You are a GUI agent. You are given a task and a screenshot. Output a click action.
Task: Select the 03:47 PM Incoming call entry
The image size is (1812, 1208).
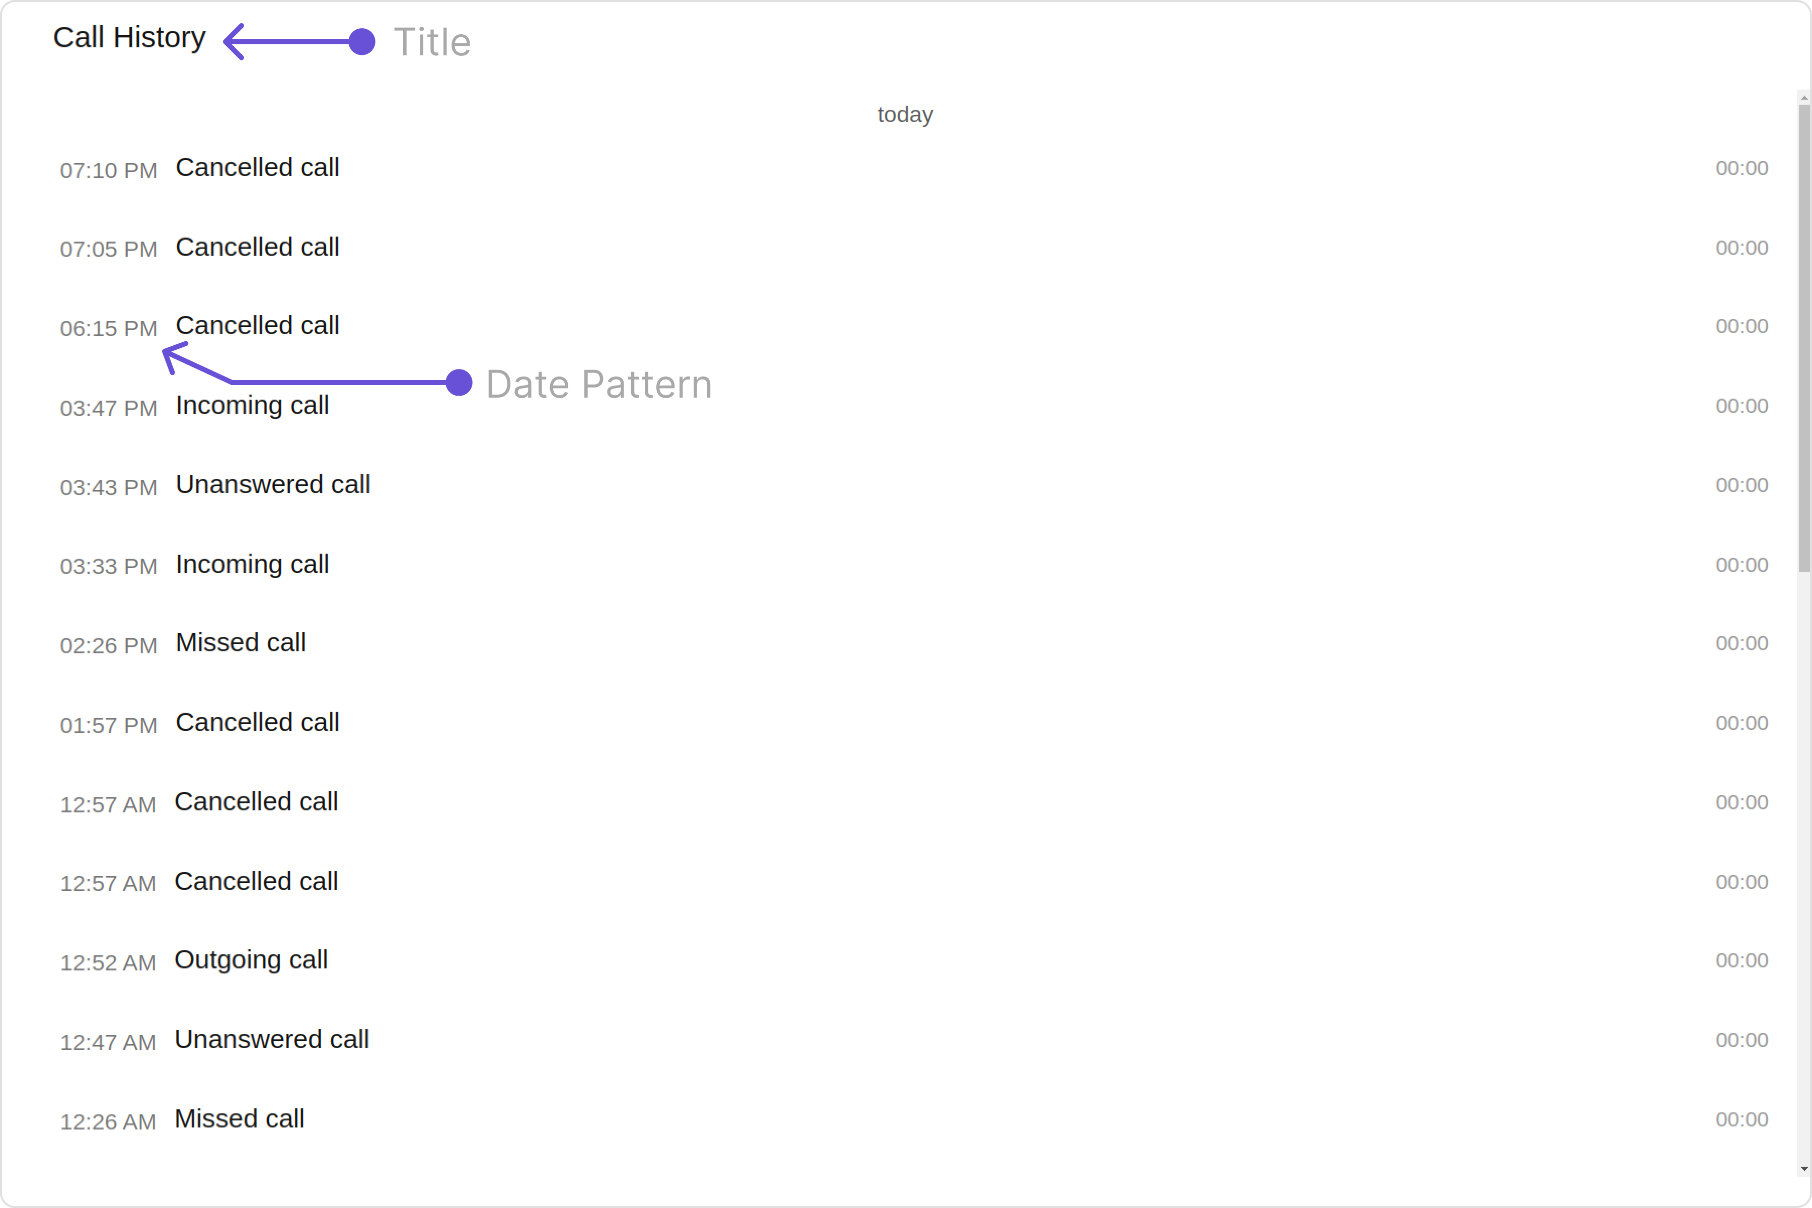pos(914,406)
